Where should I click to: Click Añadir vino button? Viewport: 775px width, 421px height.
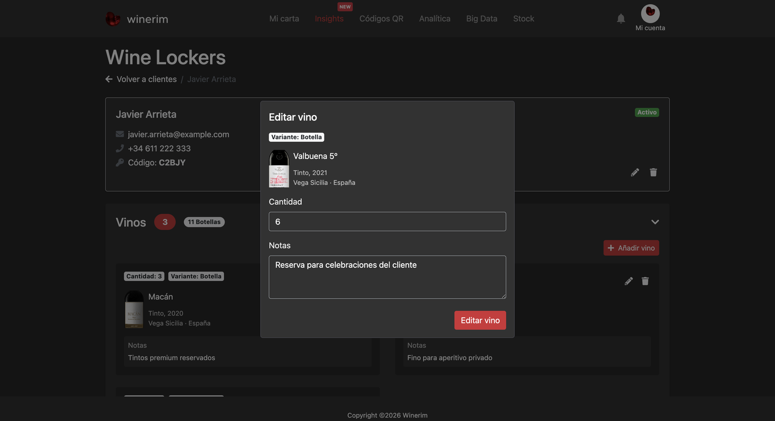pos(631,248)
